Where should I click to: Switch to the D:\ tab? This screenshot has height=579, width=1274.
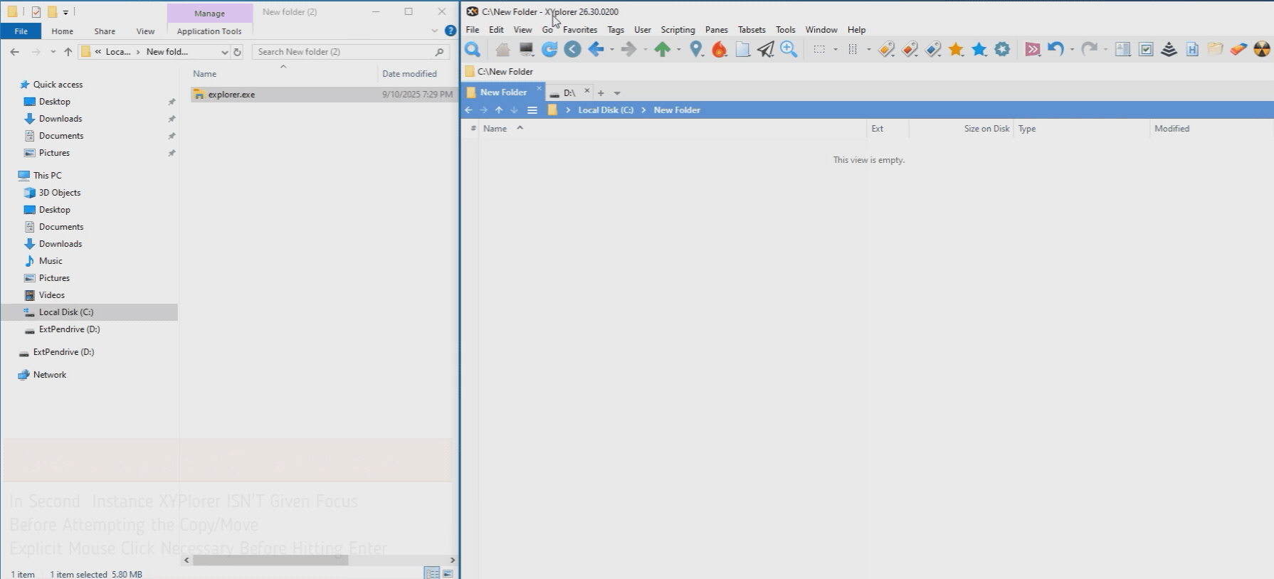tap(569, 92)
